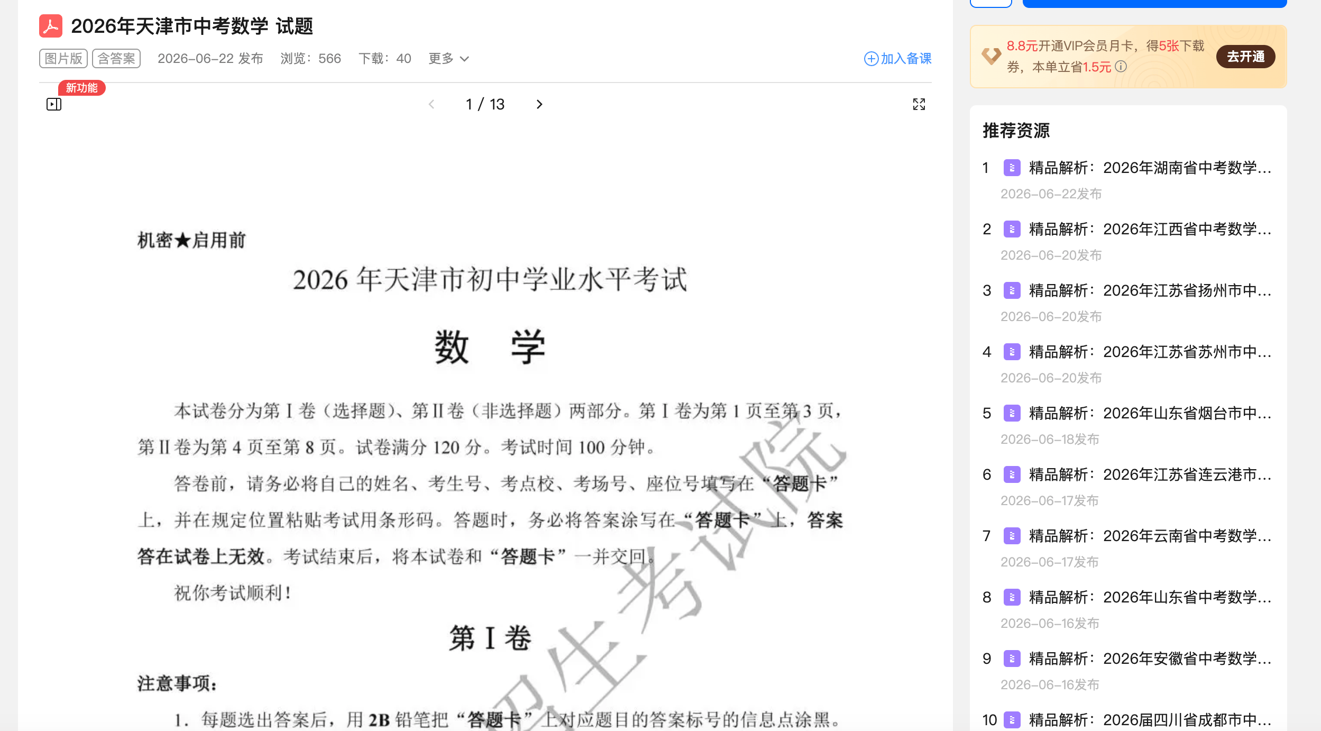Click the info icon beside 本单立省1.5元
The width and height of the screenshot is (1321, 731).
[x=1121, y=67]
